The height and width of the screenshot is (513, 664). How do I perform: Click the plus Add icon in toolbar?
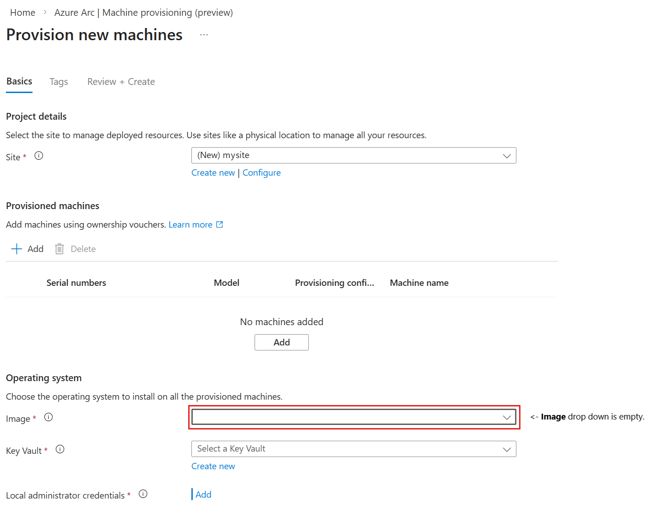click(x=17, y=249)
